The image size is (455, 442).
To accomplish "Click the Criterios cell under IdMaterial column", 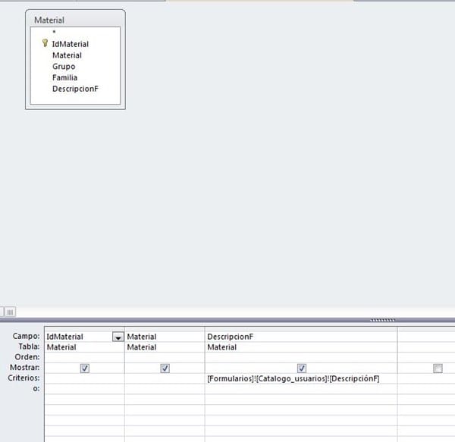I will tap(84, 378).
